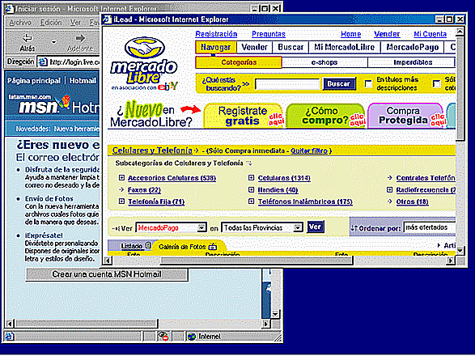The image size is (475, 356).
Task: Click the Mi Cuenta link
Action: click(x=430, y=34)
